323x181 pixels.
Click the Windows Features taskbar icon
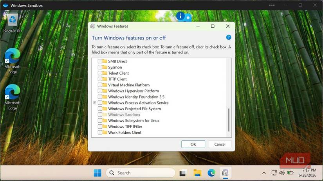pyautogui.click(x=225, y=173)
